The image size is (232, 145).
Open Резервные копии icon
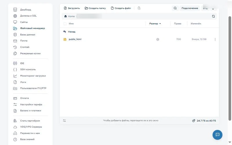(15, 54)
